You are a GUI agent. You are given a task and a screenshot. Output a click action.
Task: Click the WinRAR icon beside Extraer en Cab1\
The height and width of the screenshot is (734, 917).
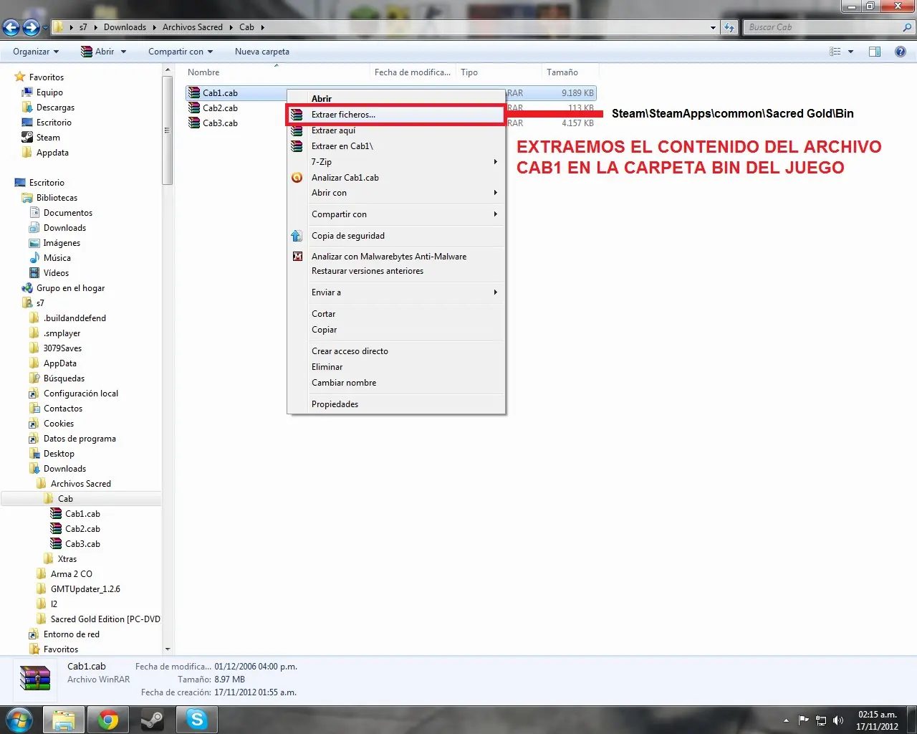point(297,146)
